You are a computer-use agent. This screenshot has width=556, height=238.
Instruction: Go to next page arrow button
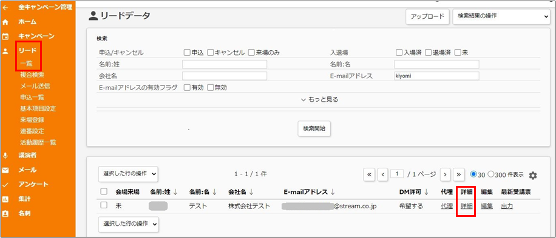pyautogui.click(x=445, y=174)
